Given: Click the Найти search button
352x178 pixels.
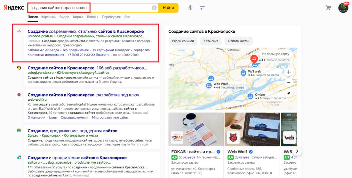Looking at the screenshot, I should point(168,8).
